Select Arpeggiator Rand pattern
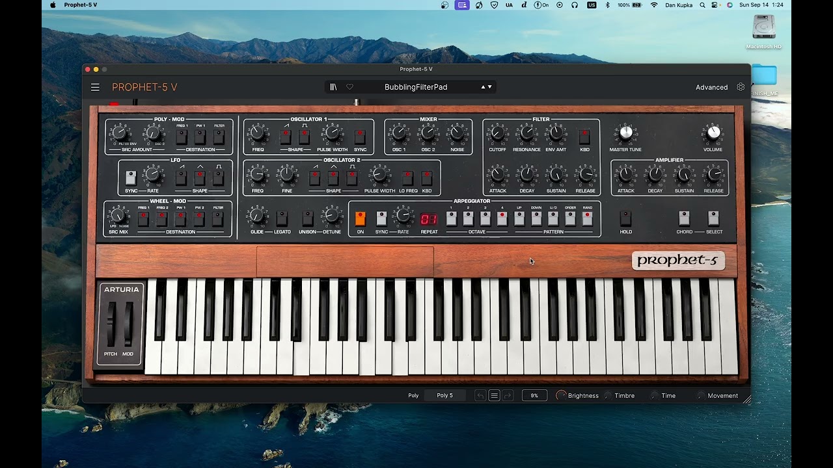This screenshot has width=833, height=468. (587, 218)
